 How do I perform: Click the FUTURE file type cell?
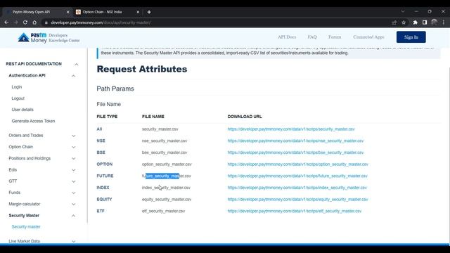tap(105, 176)
